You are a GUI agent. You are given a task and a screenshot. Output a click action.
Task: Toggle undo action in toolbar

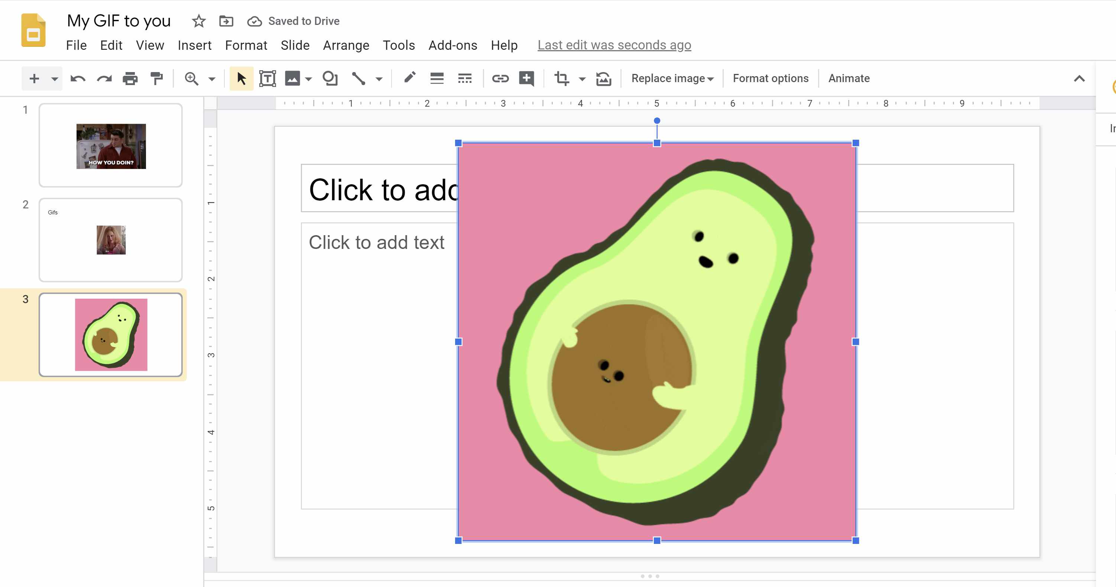(78, 78)
